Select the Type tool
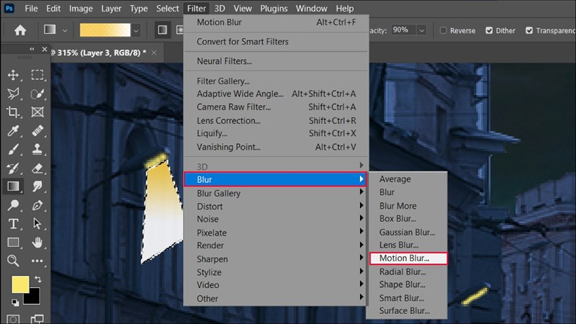Screen dimensions: 576x324 coord(13,224)
